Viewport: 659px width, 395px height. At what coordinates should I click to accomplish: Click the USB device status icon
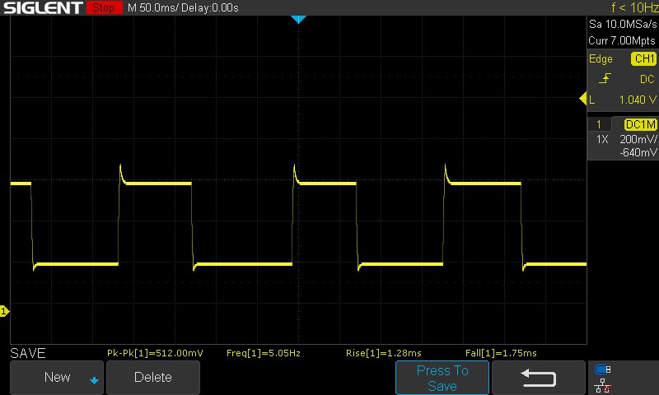coord(602,369)
